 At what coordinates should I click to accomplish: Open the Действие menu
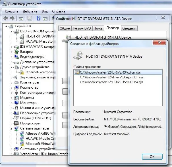(x=30, y=11)
